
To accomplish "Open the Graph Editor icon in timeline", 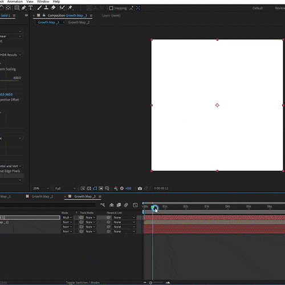I will 135,205.
